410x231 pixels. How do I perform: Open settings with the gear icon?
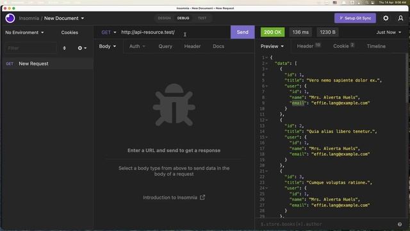pyautogui.click(x=386, y=18)
